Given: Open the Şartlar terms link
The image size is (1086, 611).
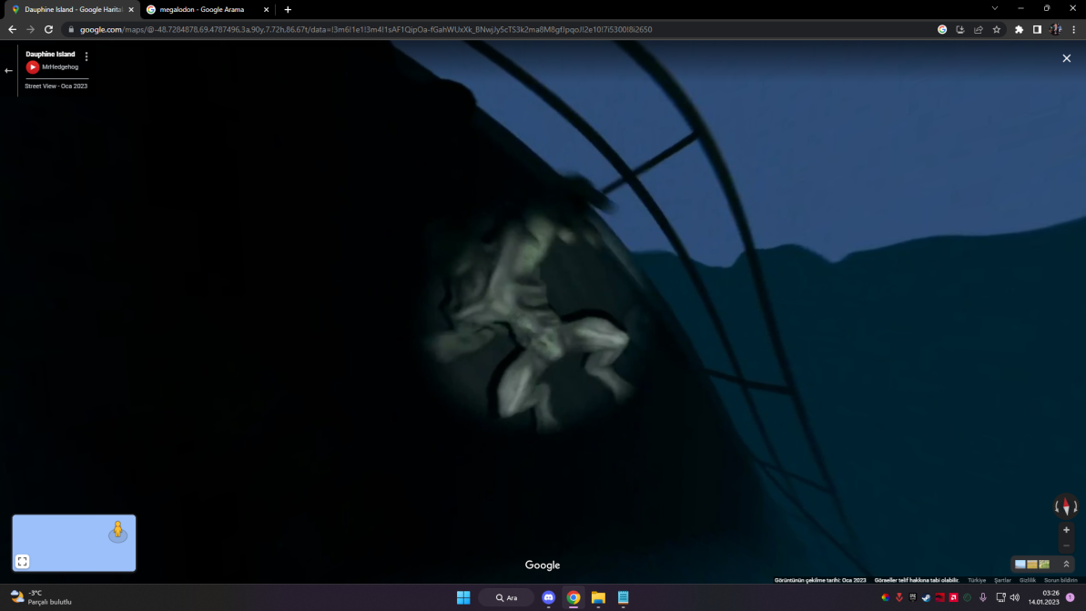Looking at the screenshot, I should point(1002,580).
